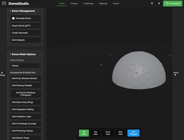This screenshot has height=140, width=184.
Task: Click the Dome Mode Options heading
Action: pyautogui.click(x=24, y=54)
